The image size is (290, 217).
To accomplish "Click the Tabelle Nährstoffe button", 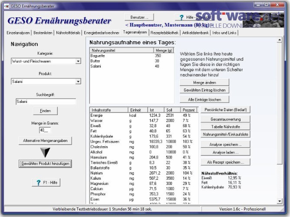I will click(226, 127).
